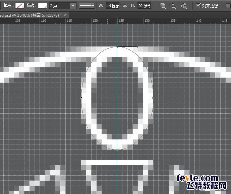Click the direction handle endpoint of the top anchor

137,47
